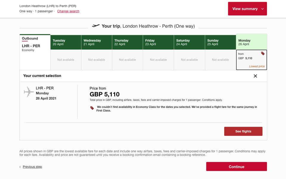Select the GBP 5,110 fare cell
The image size is (286, 179).
pos(251,60)
